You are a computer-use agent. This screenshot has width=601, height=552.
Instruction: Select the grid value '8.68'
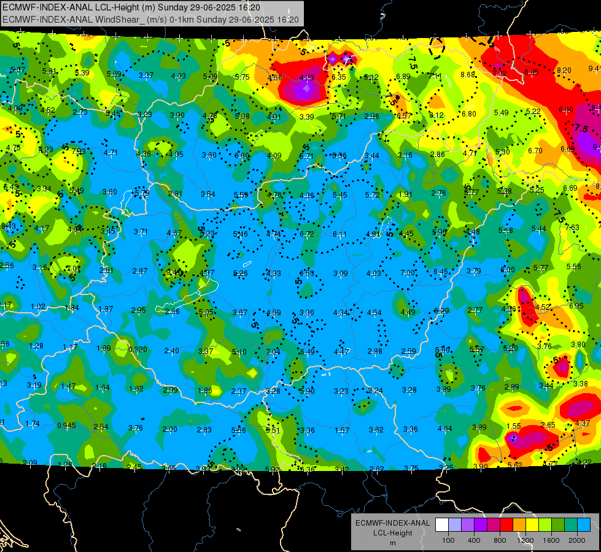(468, 75)
